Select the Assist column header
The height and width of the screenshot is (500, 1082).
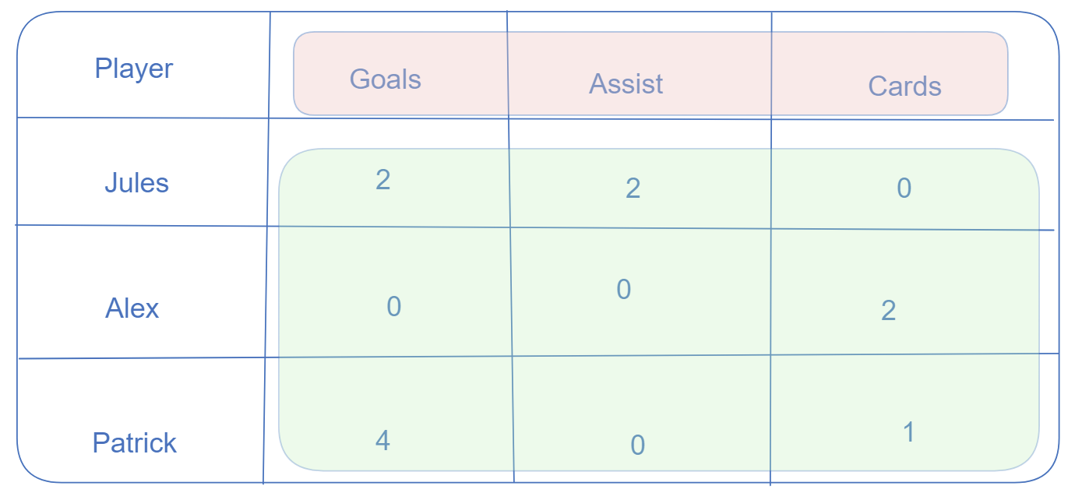[x=626, y=84]
